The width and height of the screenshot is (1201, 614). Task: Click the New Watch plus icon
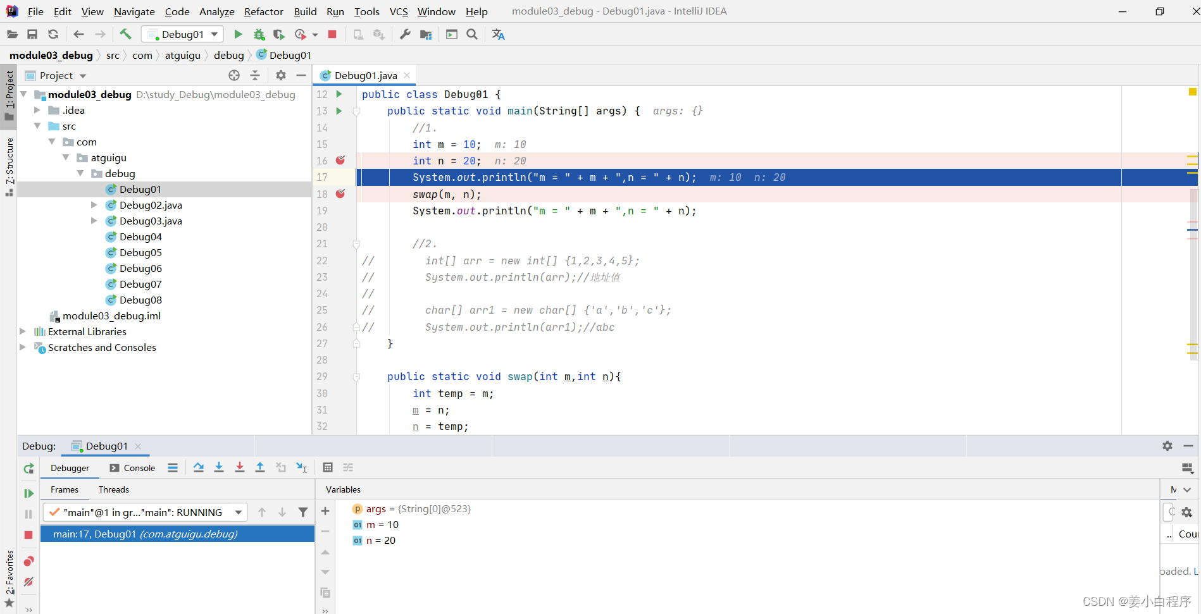[325, 511]
